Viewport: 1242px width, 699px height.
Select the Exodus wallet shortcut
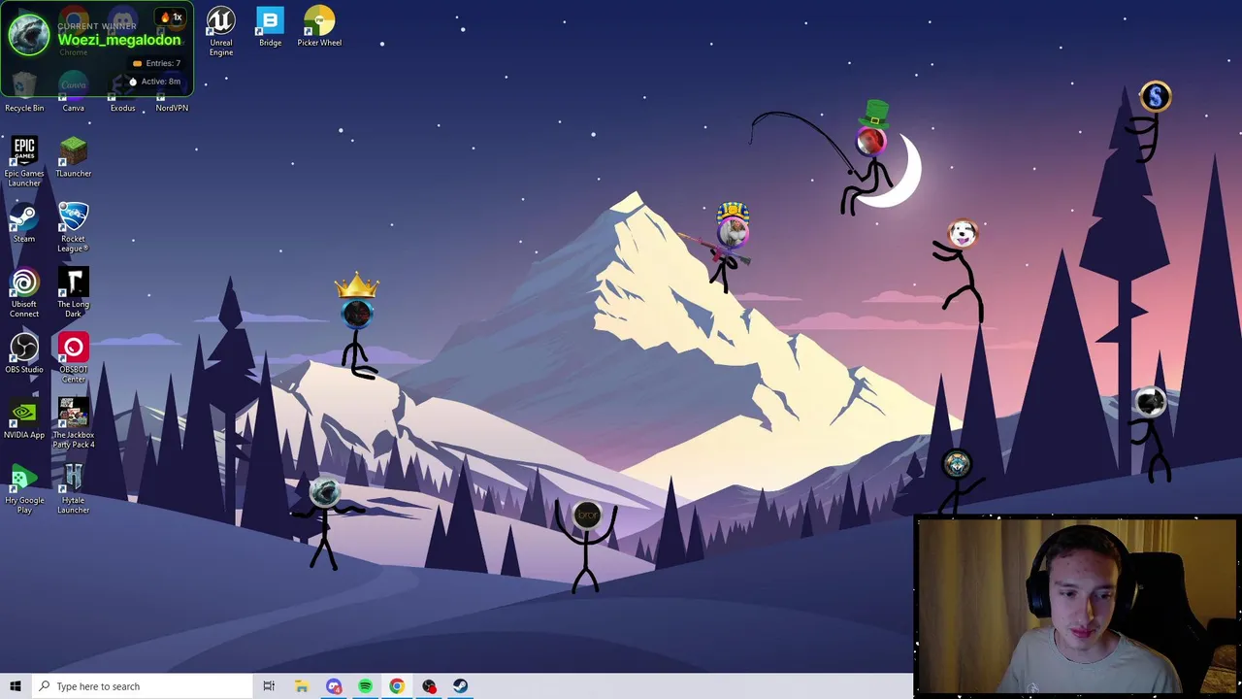122,92
